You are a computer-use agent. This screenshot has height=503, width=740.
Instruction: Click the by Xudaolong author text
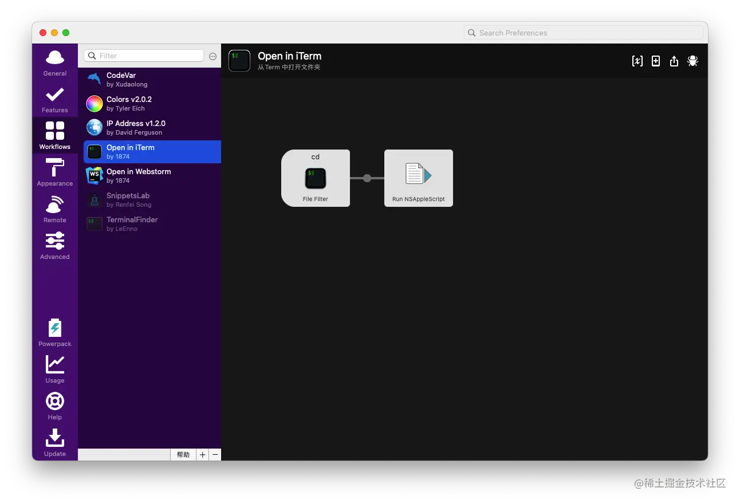(x=127, y=84)
